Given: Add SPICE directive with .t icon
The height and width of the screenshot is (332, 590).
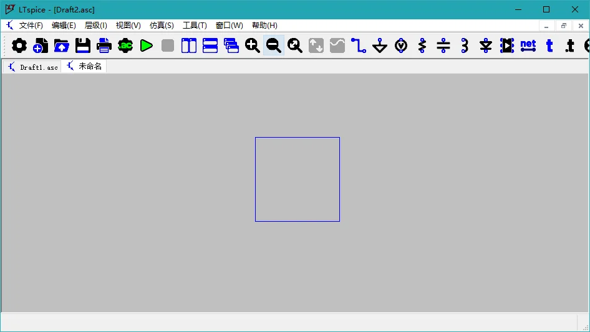Looking at the screenshot, I should point(569,46).
